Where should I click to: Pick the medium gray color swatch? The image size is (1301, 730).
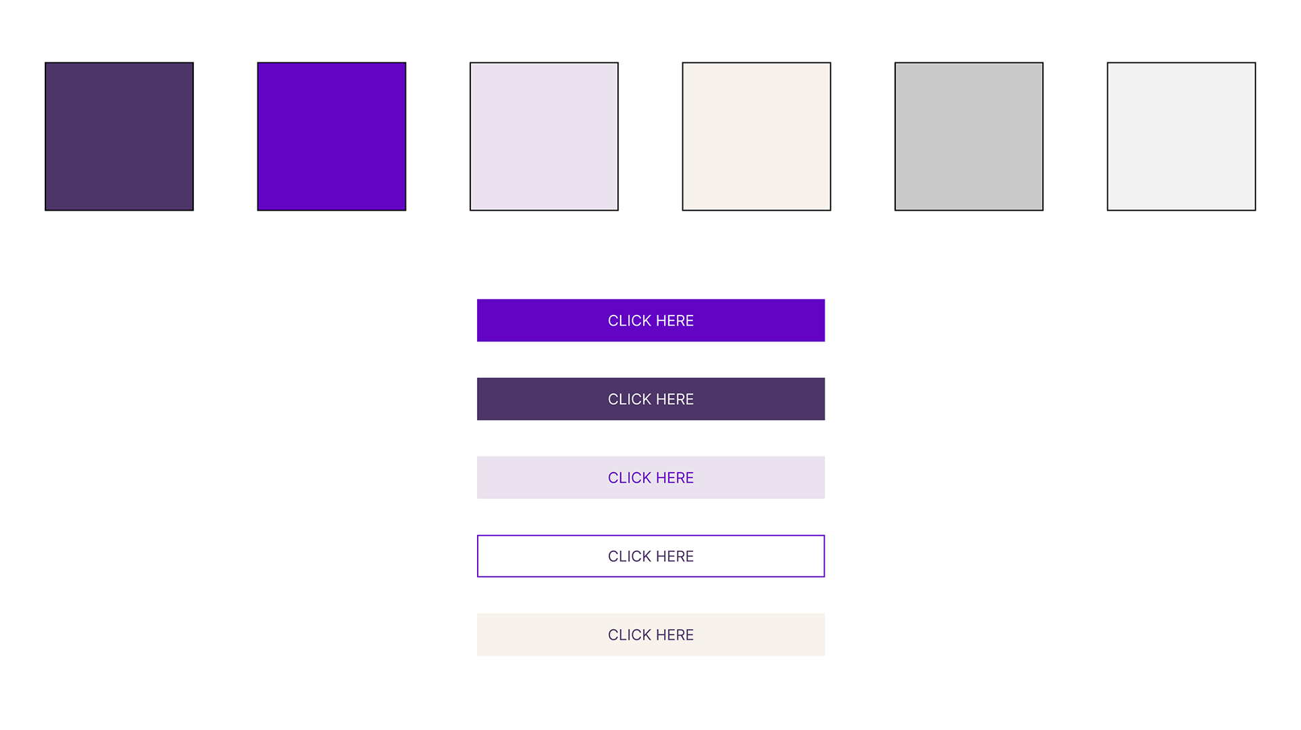point(969,136)
